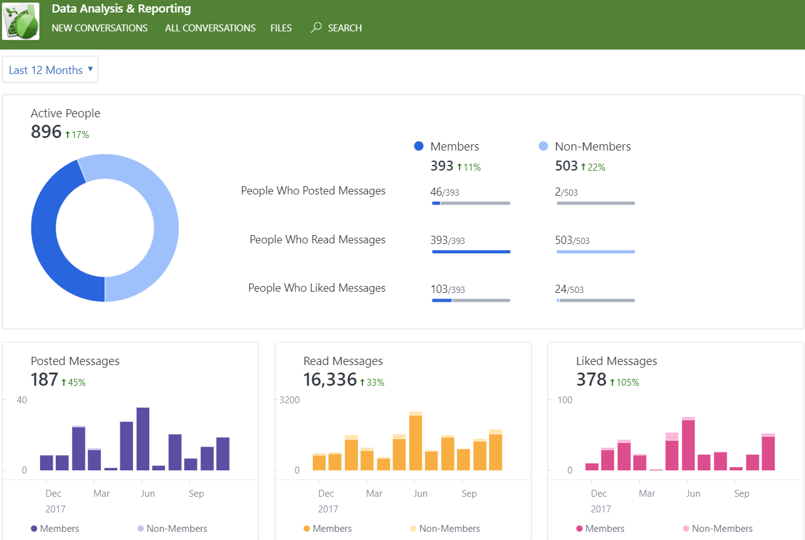Open the Files tab
Screen dimensions: 805x540
click(281, 28)
